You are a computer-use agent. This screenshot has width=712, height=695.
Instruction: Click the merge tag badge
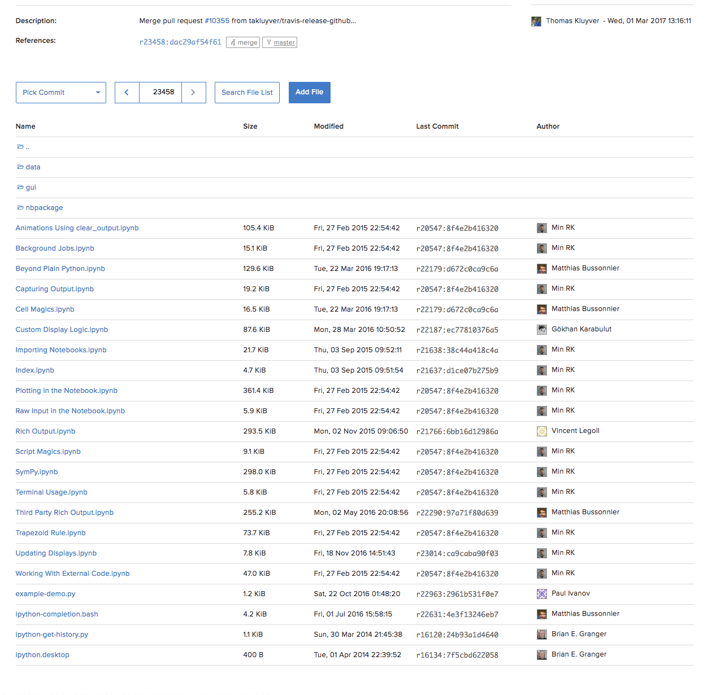243,42
